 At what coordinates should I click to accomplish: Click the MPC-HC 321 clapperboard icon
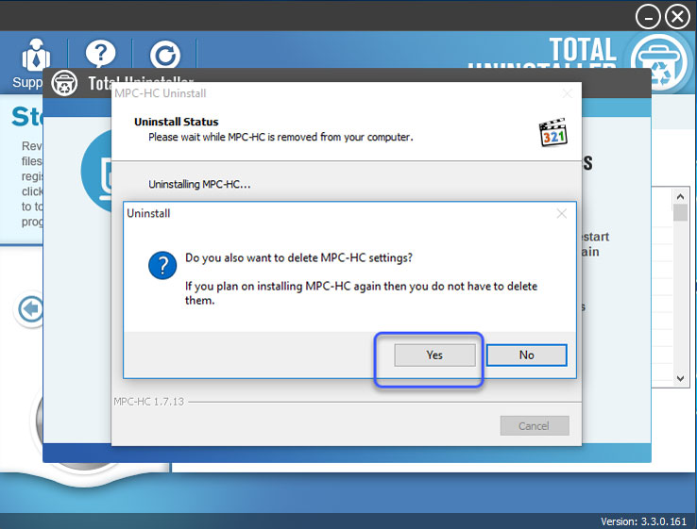(553, 132)
